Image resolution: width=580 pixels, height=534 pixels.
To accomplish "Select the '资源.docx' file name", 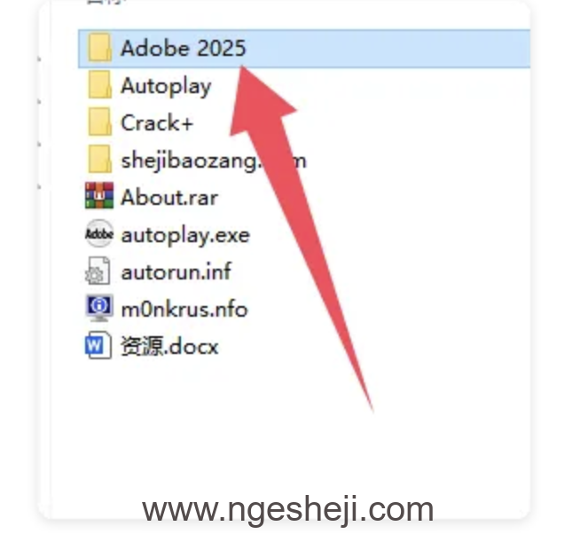I will (x=169, y=346).
